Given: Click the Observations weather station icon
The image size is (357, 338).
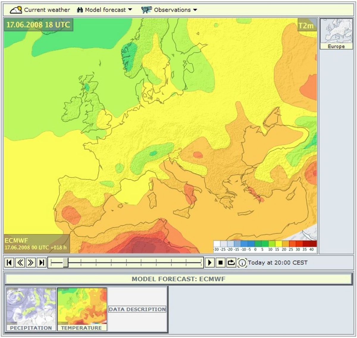Looking at the screenshot, I should (146, 10).
